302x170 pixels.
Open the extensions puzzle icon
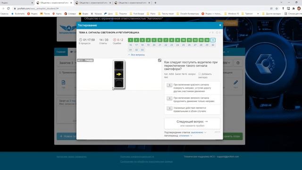(x=294, y=8)
